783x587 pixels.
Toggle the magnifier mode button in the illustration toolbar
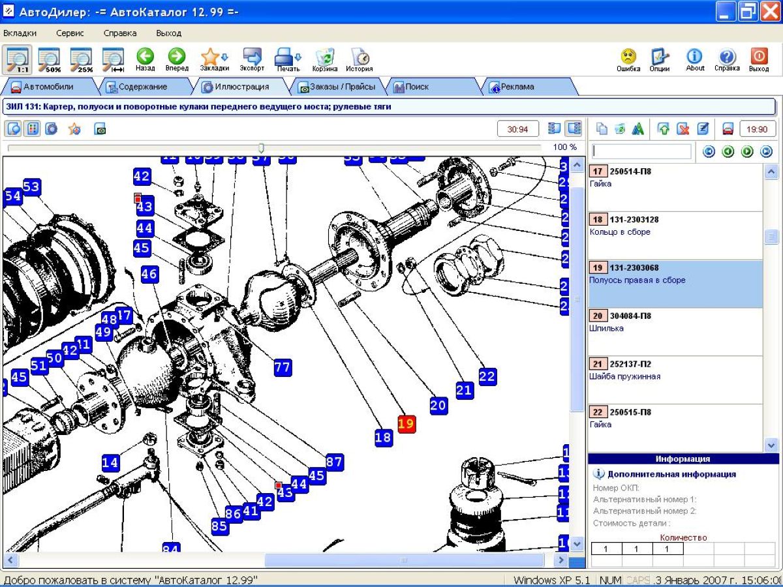(13, 128)
